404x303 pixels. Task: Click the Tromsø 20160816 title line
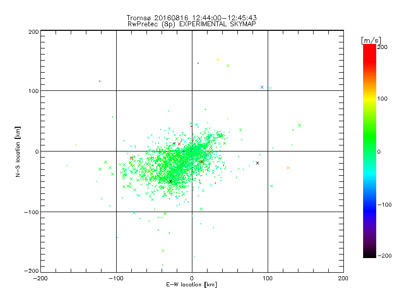click(x=191, y=18)
